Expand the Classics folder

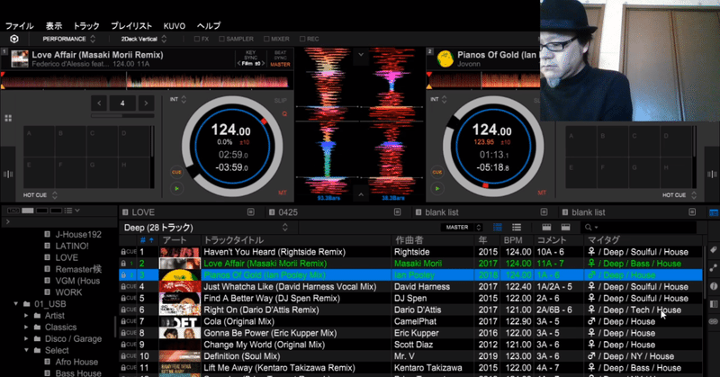click(x=26, y=328)
